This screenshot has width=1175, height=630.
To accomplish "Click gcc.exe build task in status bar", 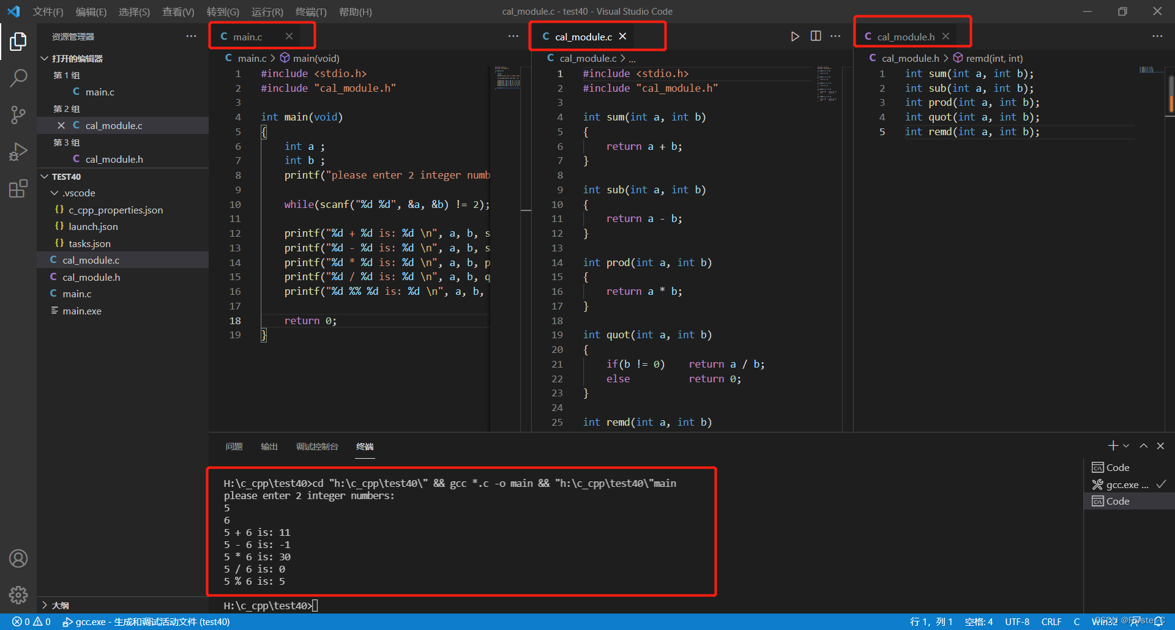I will coord(146,621).
